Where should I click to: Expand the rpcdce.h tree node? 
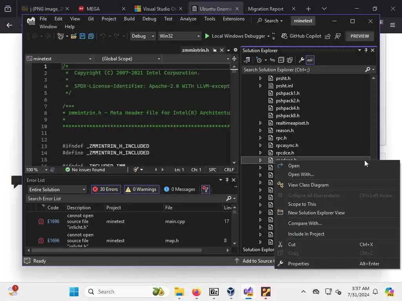[260, 153]
